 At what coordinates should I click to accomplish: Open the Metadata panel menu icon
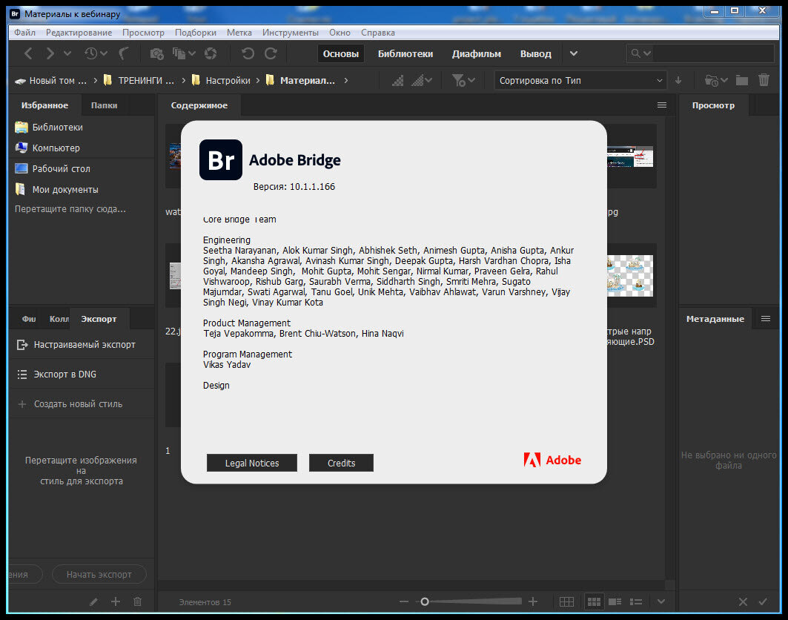(x=765, y=319)
